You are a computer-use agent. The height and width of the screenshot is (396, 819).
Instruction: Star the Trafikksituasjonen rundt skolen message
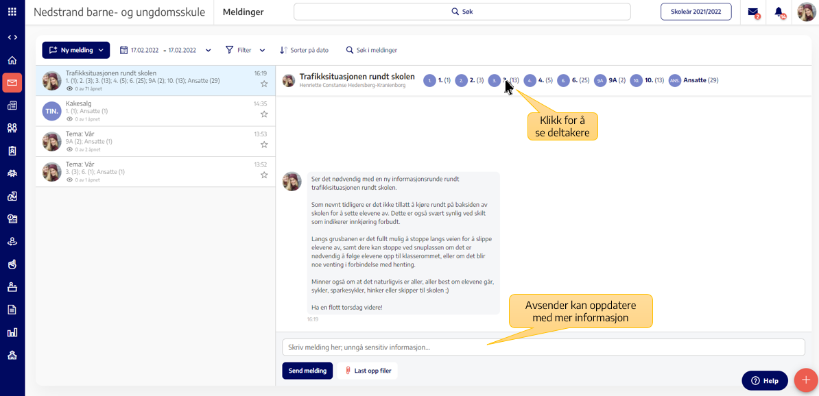point(264,84)
